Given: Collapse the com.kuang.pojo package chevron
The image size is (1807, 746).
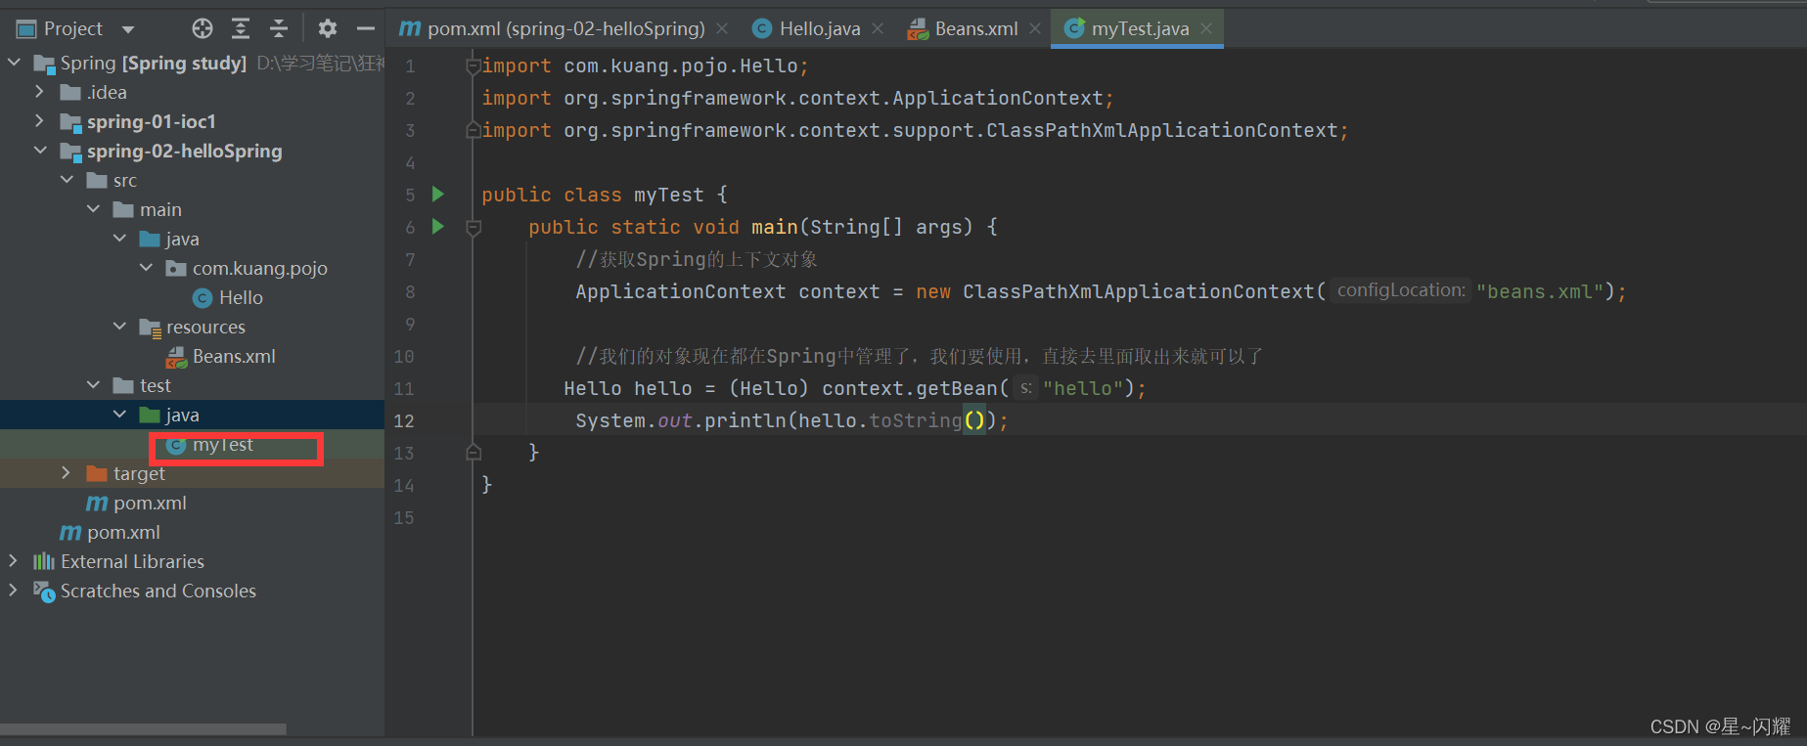Looking at the screenshot, I should click(146, 268).
